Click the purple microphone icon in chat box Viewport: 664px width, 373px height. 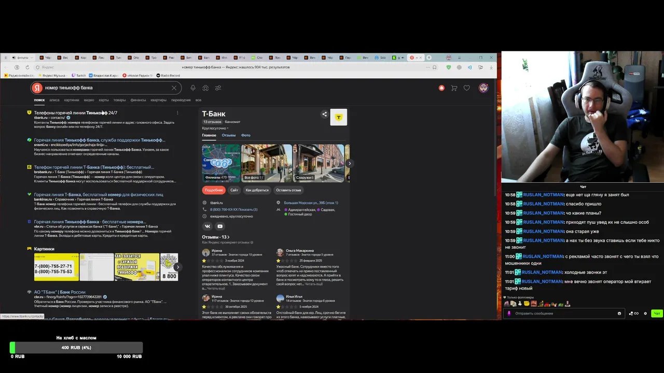pos(509,313)
